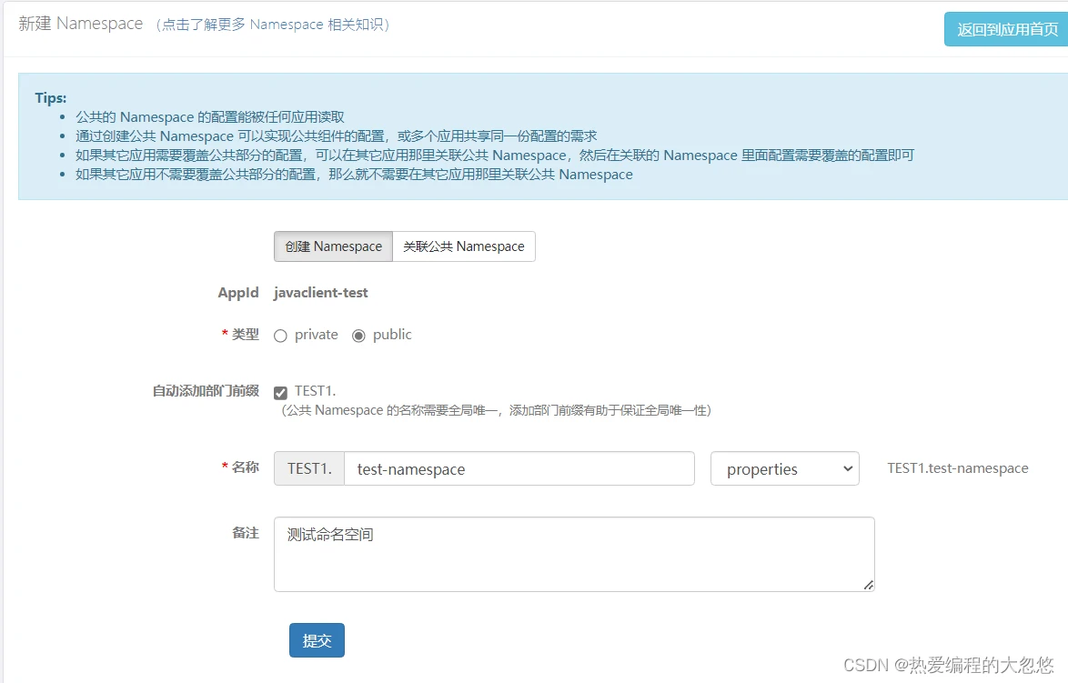This screenshot has width=1068, height=683.
Task: Switch to the 关联公共 Namespace tab
Action: coord(463,246)
